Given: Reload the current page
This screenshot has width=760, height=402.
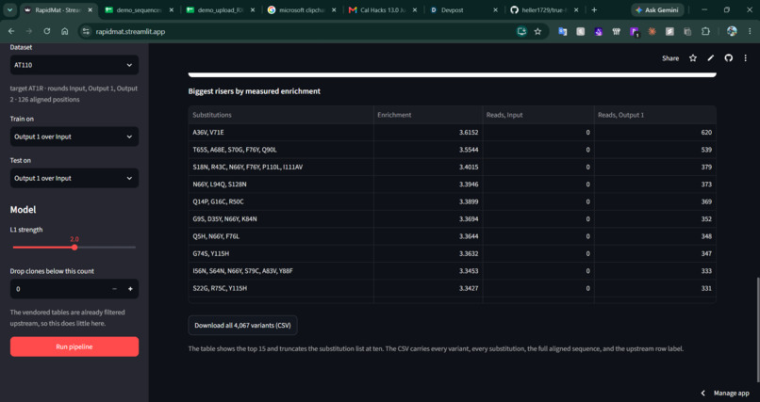Looking at the screenshot, I should (46, 31).
